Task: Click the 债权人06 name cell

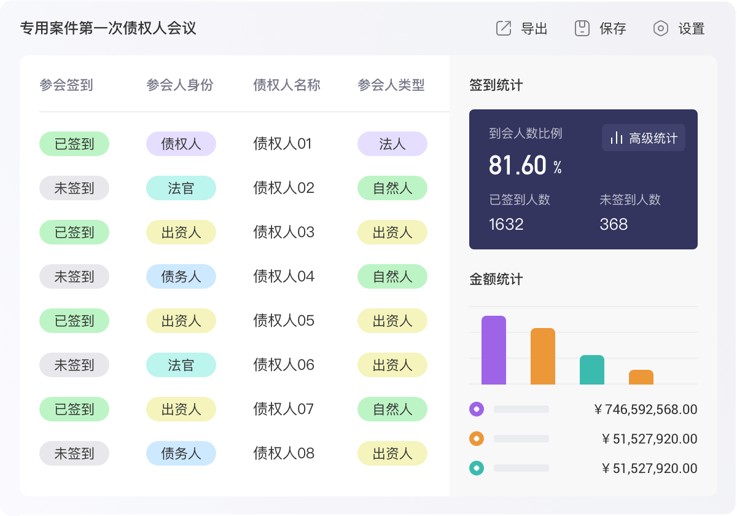Action: [284, 365]
